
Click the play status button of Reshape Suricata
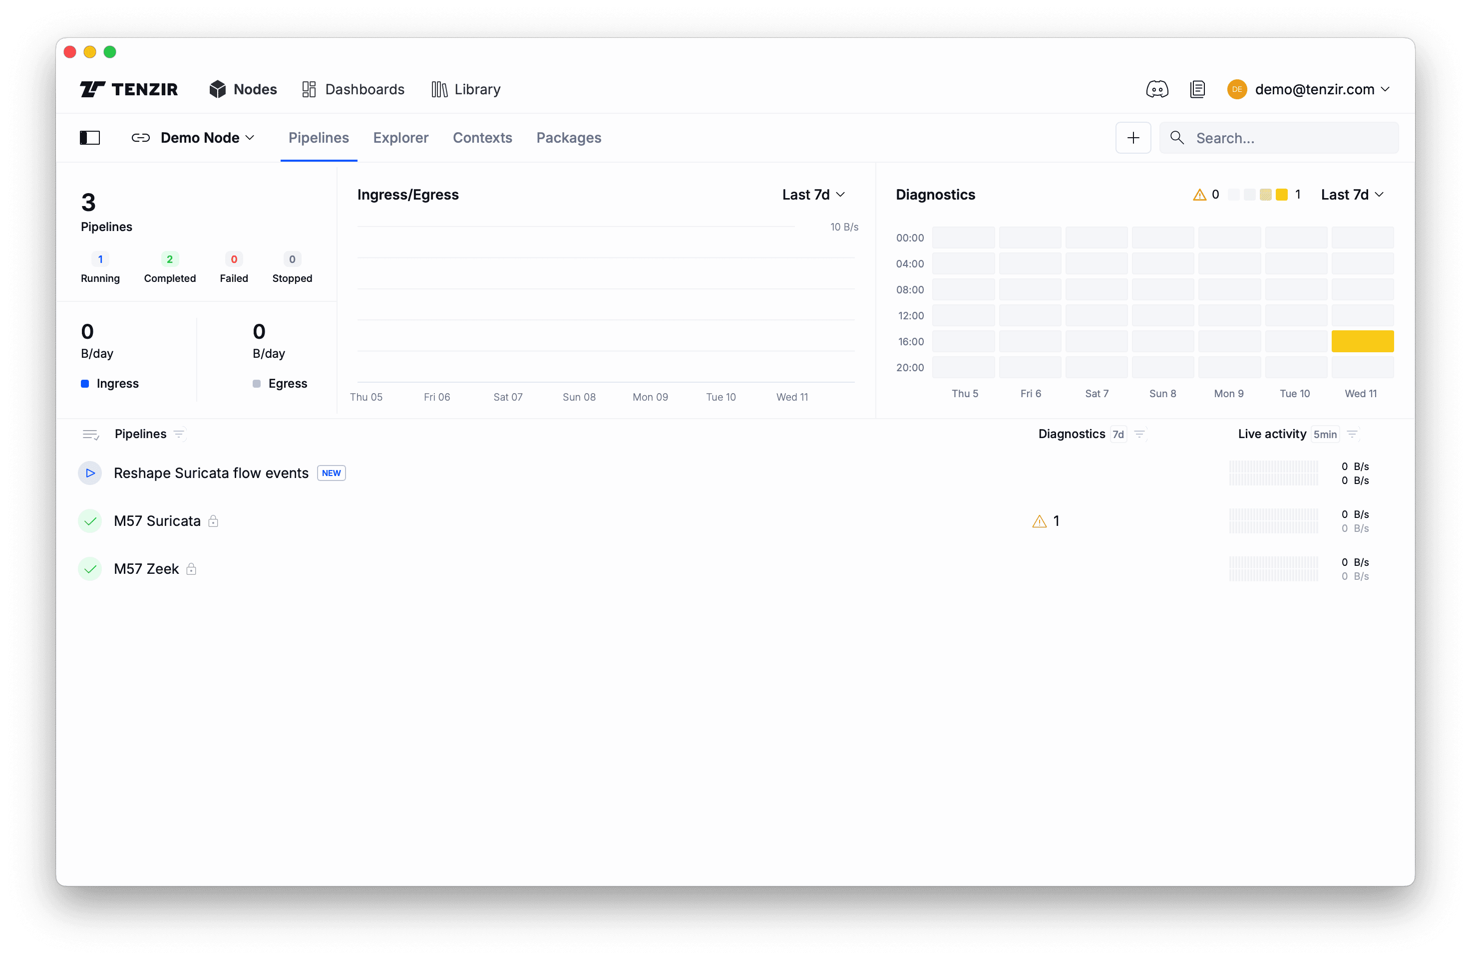click(x=90, y=473)
